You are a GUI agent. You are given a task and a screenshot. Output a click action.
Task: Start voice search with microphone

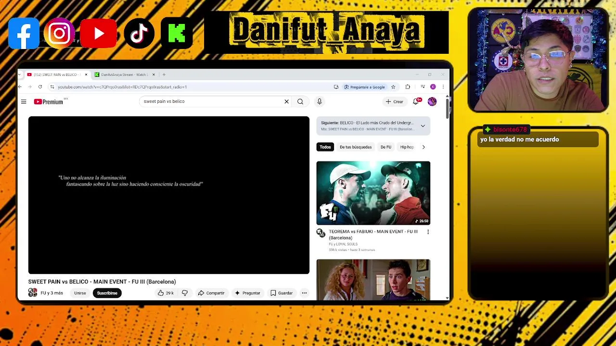click(319, 101)
